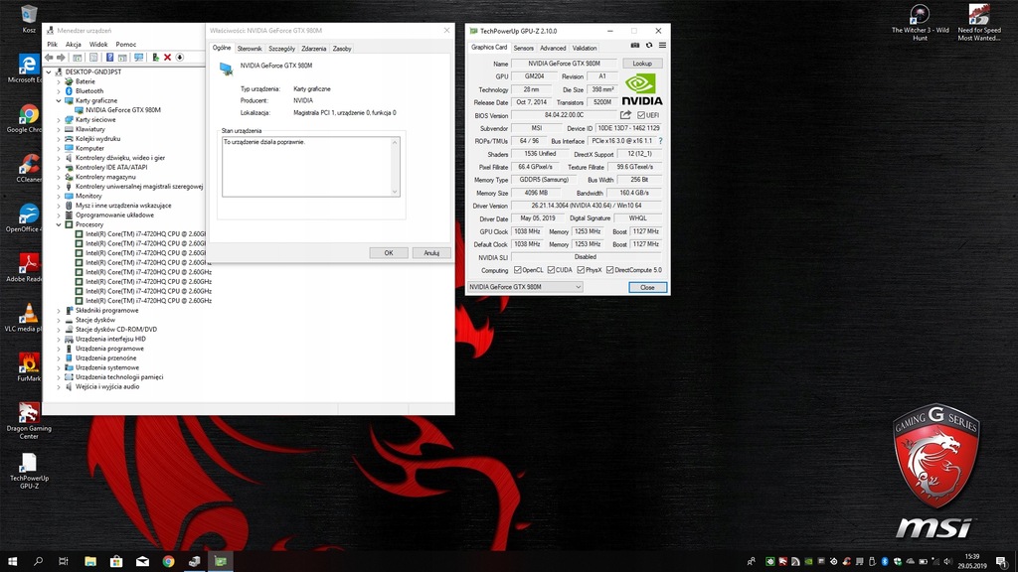The width and height of the screenshot is (1018, 572).
Task: Open the blue help icon in Device Manager toolbar
Action: click(109, 58)
